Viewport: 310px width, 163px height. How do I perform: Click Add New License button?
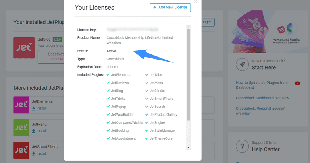tap(170, 8)
